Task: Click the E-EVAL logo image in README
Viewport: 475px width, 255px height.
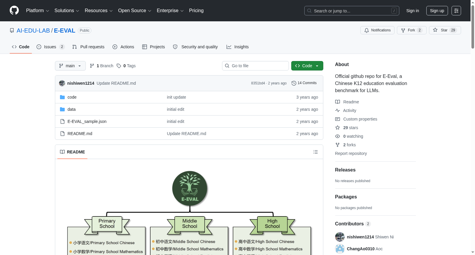Action: pyautogui.click(x=190, y=188)
